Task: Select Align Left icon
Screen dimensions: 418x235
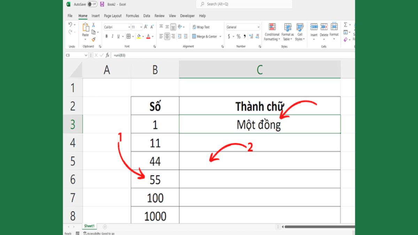Action: (161, 36)
